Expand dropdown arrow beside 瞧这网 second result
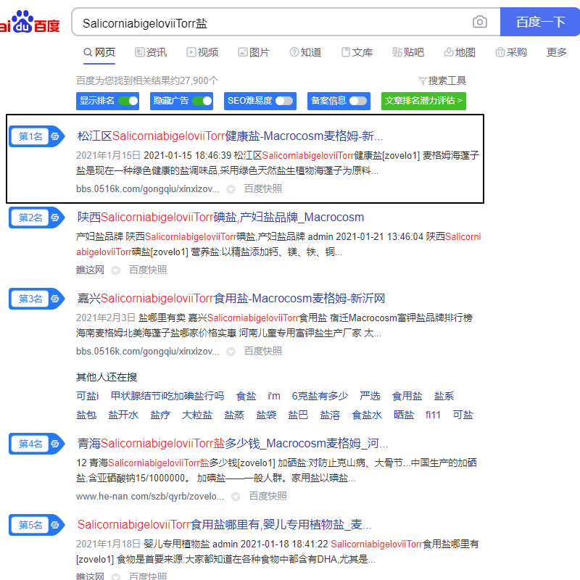580x580 pixels. tap(116, 270)
